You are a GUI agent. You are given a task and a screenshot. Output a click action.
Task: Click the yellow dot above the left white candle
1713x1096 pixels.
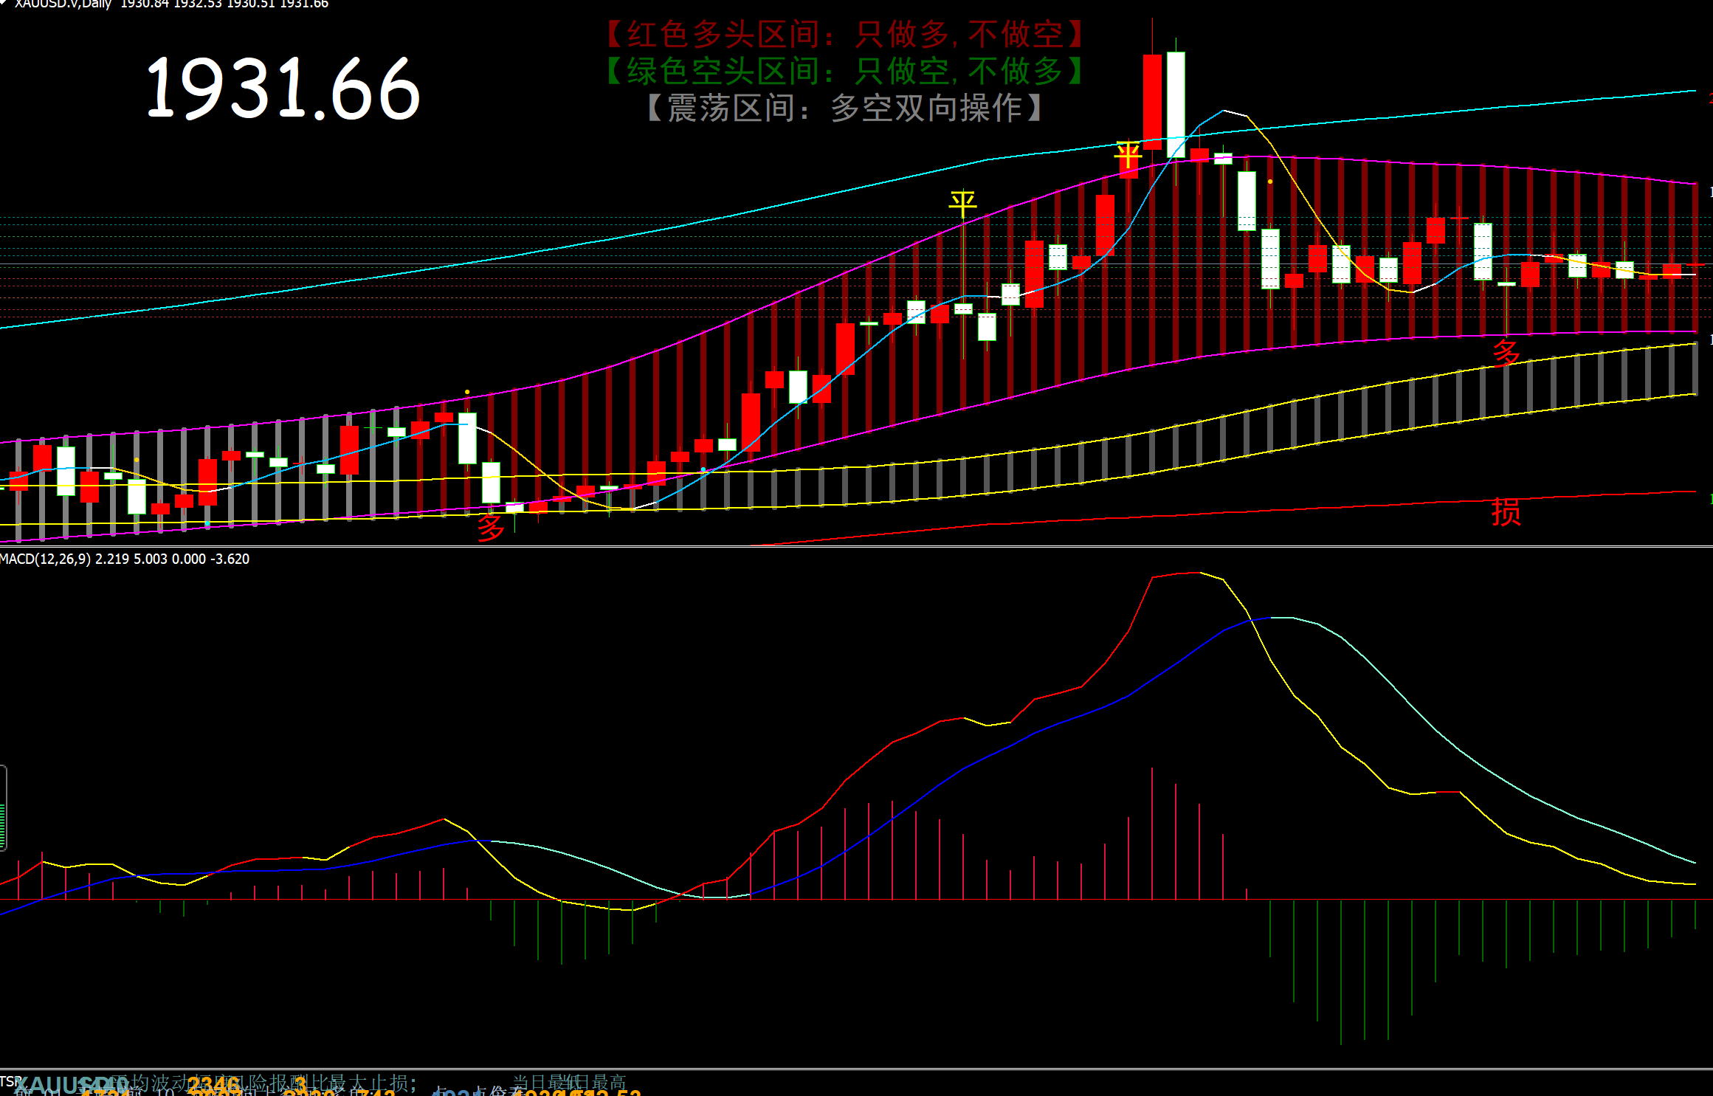pos(467,392)
